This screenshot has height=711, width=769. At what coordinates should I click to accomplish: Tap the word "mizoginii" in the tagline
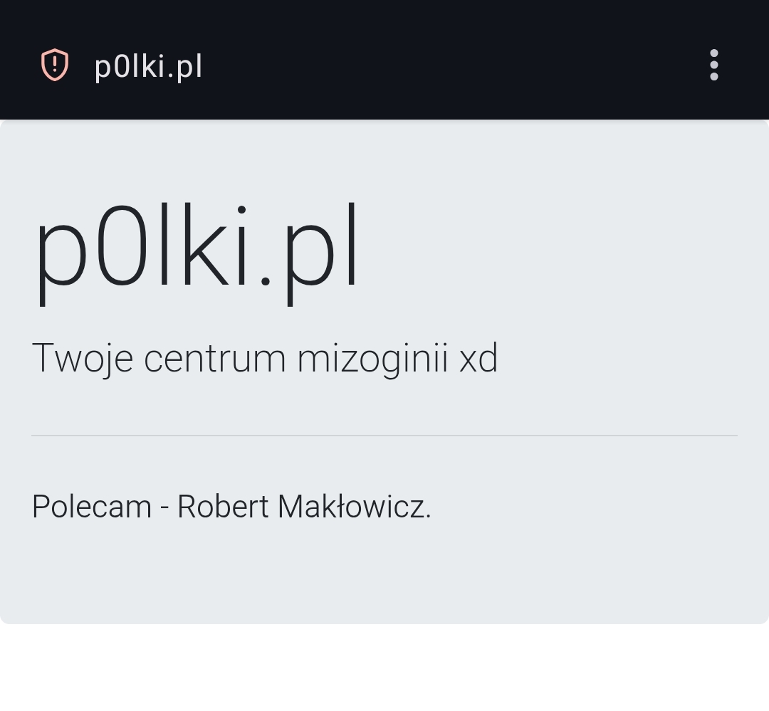pos(372,358)
